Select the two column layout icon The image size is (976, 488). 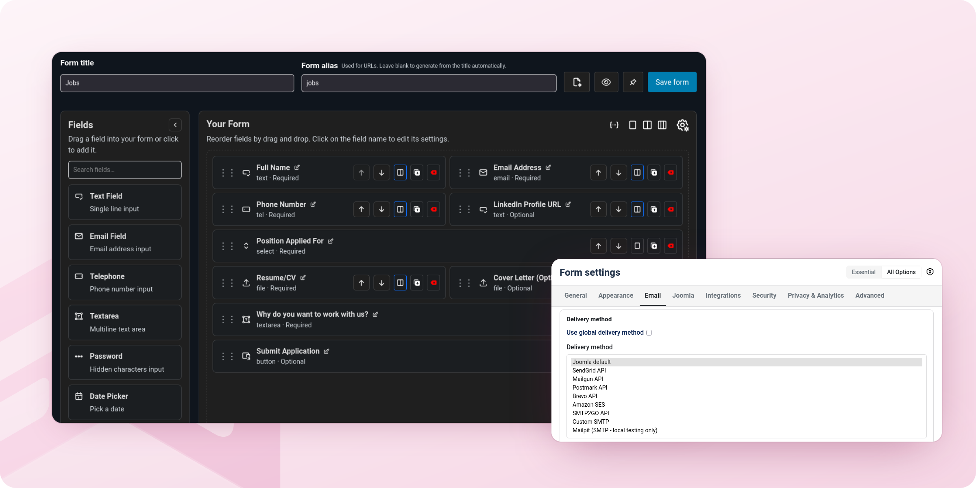tap(647, 125)
